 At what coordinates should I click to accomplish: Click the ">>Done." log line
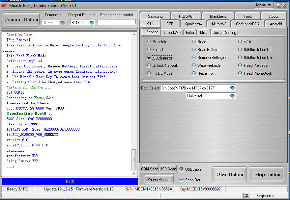(x=9, y=166)
